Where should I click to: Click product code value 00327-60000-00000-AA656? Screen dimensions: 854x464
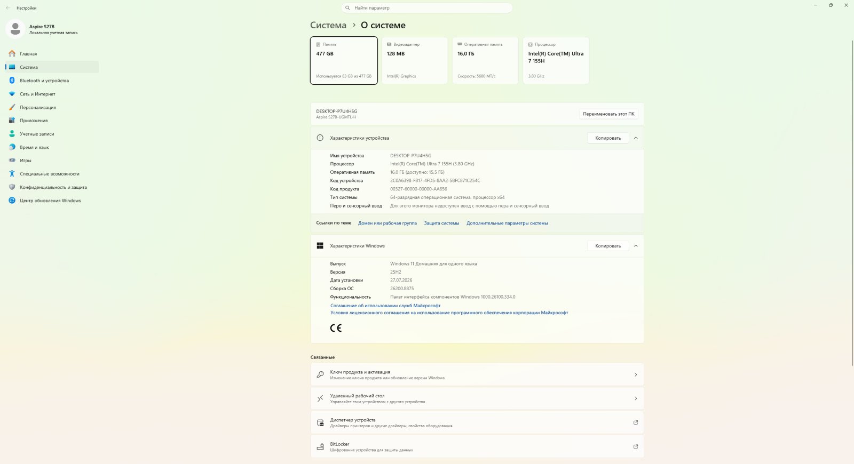pyautogui.click(x=418, y=189)
